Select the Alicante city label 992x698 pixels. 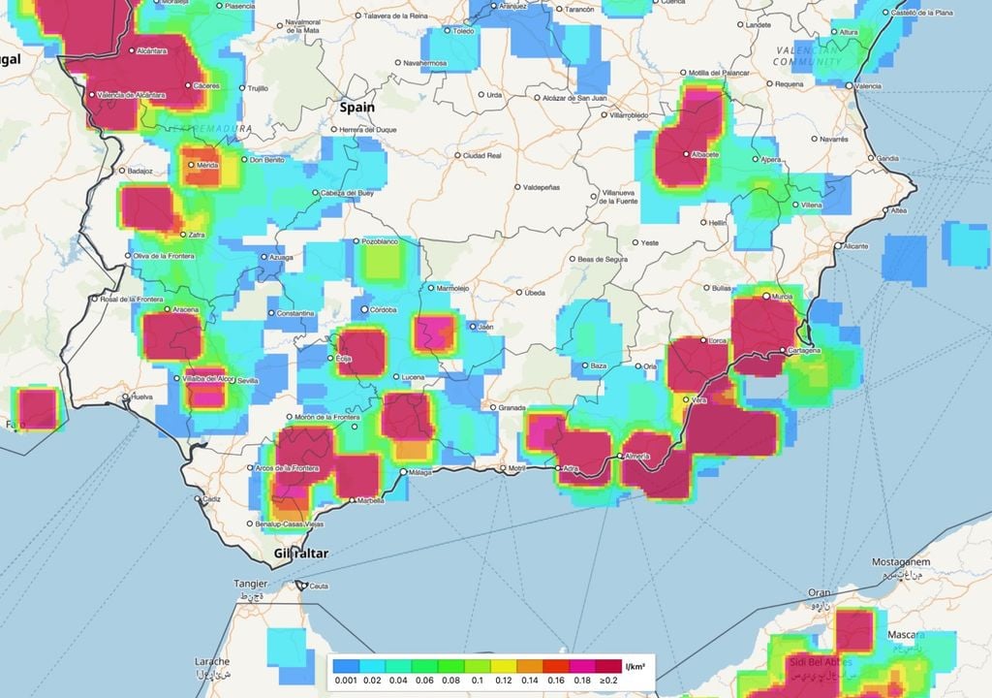click(855, 246)
